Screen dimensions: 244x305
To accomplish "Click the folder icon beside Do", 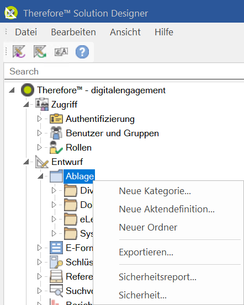I will (x=71, y=205).
